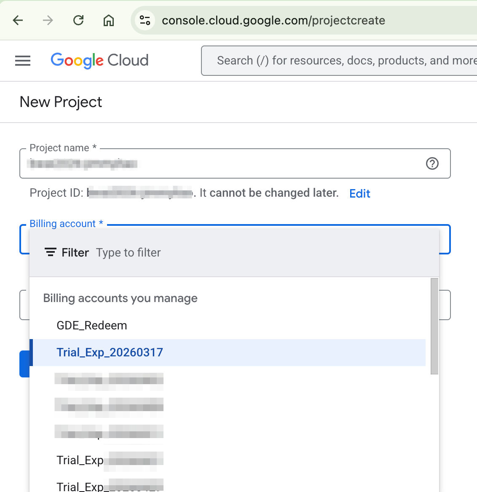477x492 pixels.
Task: Click the Google Cloud logo
Action: pos(99,61)
